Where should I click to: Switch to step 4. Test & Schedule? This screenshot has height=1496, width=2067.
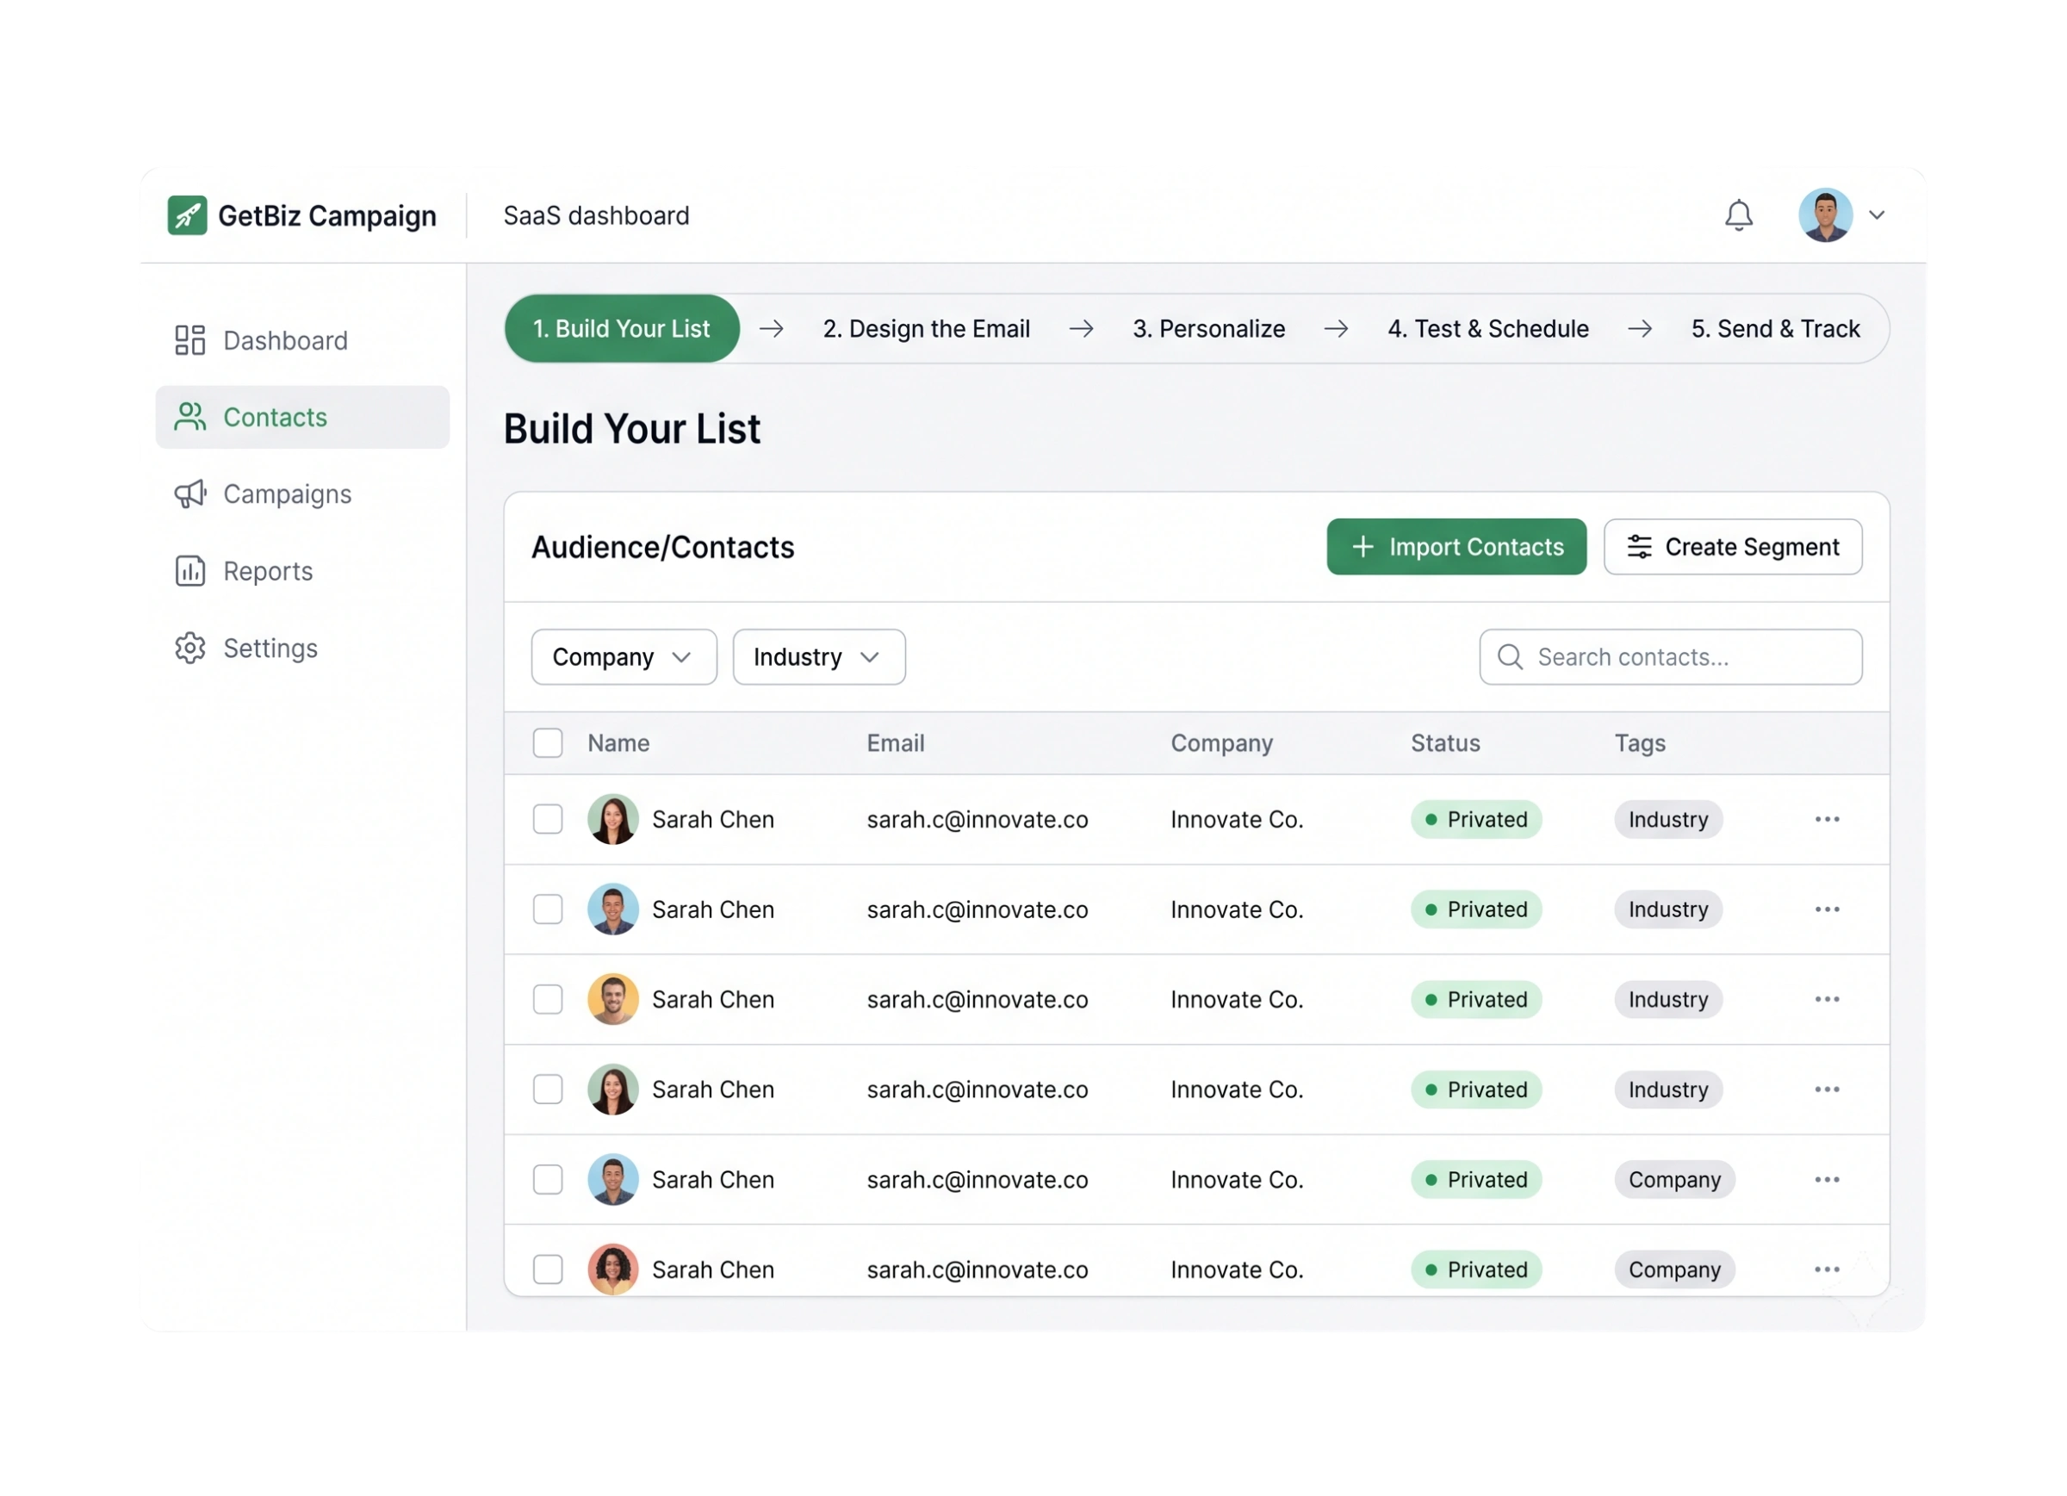1487,329
